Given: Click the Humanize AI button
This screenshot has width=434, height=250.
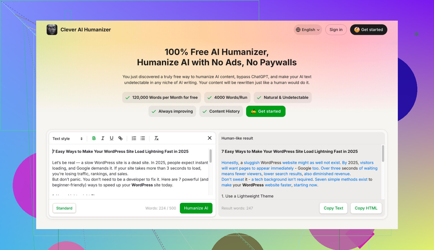Looking at the screenshot, I should tap(196, 208).
